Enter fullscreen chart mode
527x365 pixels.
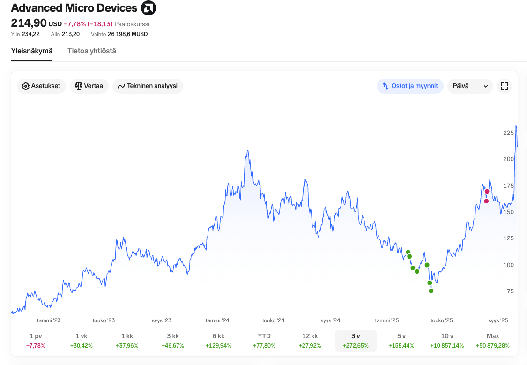504,86
